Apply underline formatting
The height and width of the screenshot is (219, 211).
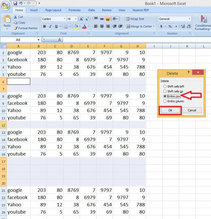pyautogui.click(x=56, y=26)
